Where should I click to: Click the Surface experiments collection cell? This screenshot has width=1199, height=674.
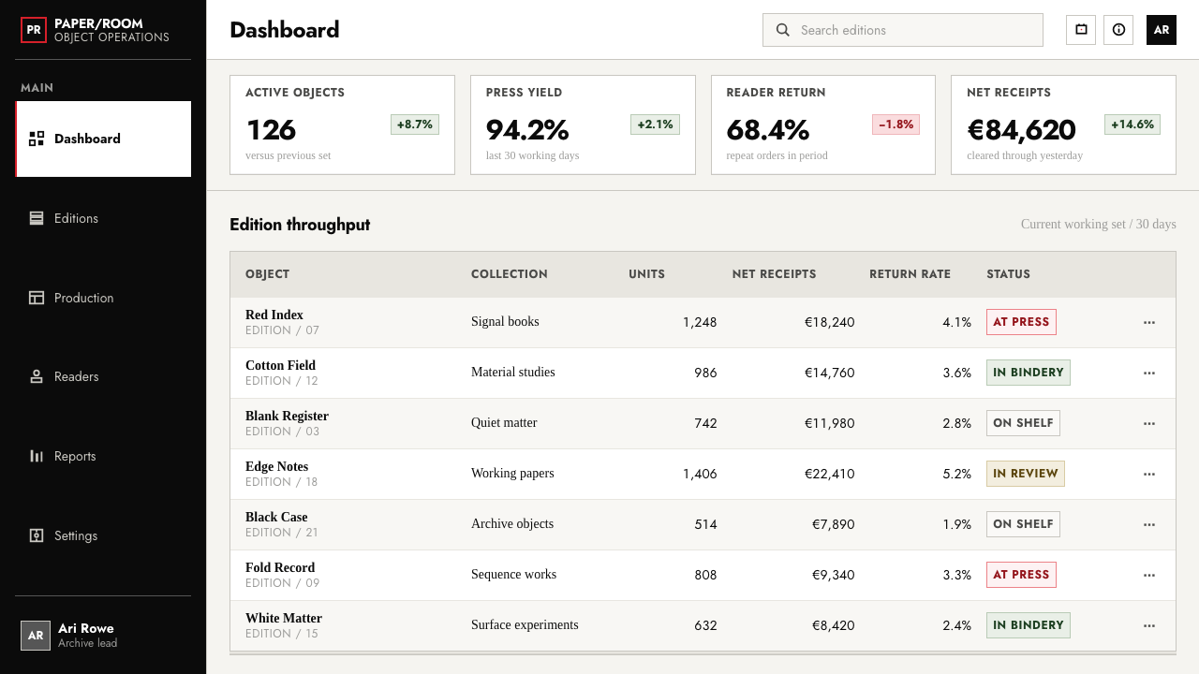525,625
